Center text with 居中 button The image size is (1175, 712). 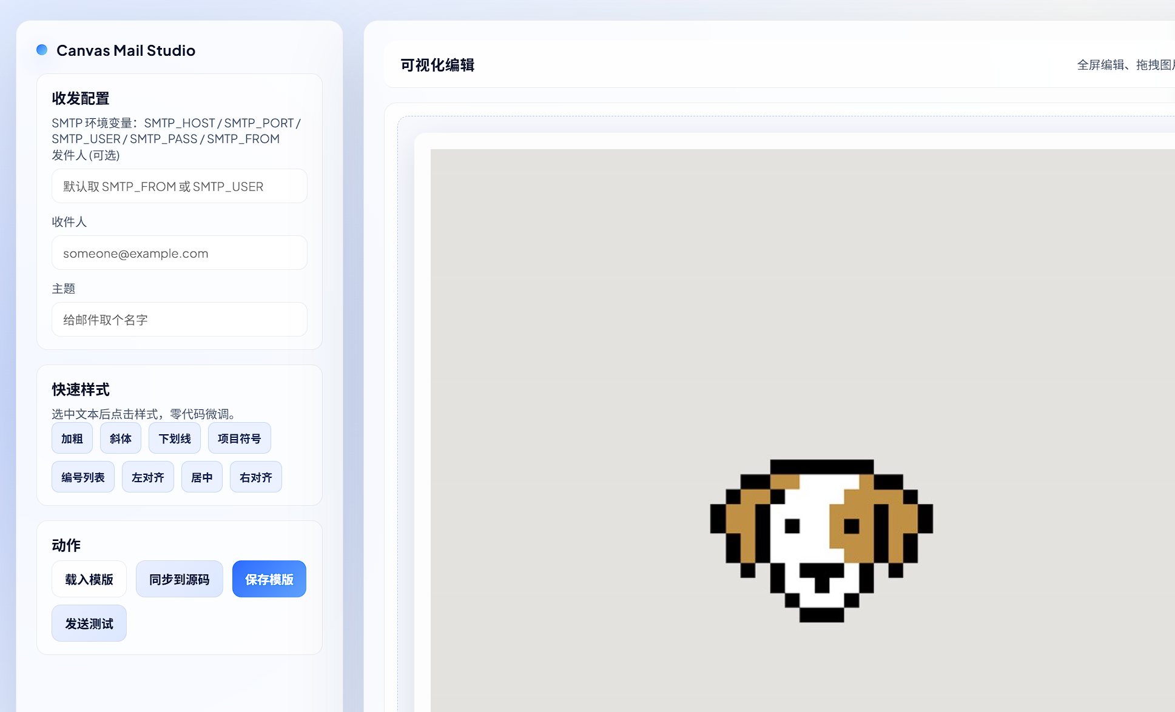(201, 477)
